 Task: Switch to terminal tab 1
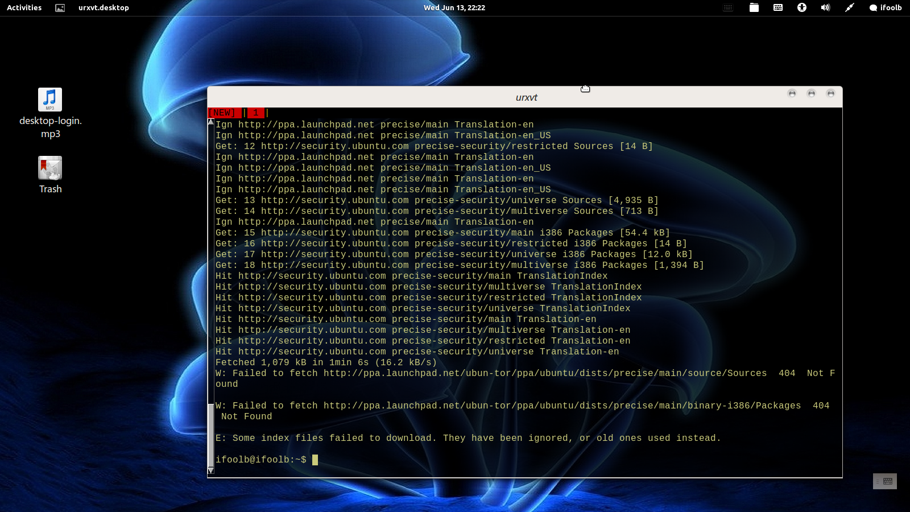click(x=256, y=113)
